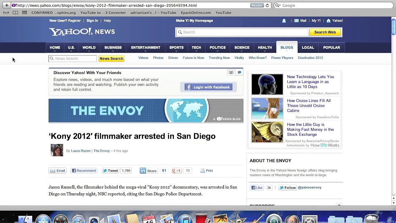This screenshot has width=396, height=223.
Task: Click the Search Web button
Action: point(325,32)
